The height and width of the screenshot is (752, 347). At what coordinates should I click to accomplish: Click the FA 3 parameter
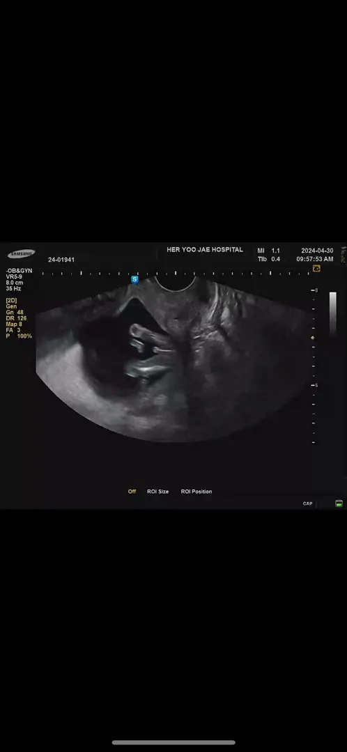click(x=13, y=330)
